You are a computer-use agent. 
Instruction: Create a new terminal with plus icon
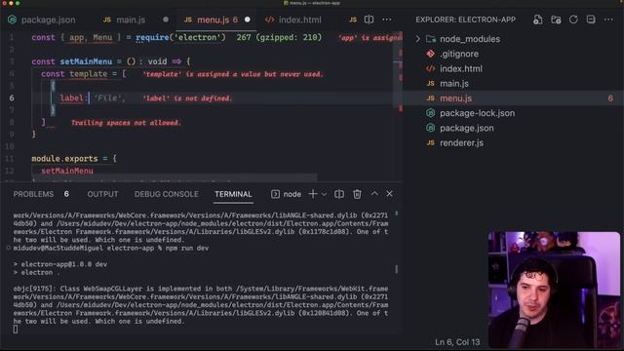(x=313, y=194)
